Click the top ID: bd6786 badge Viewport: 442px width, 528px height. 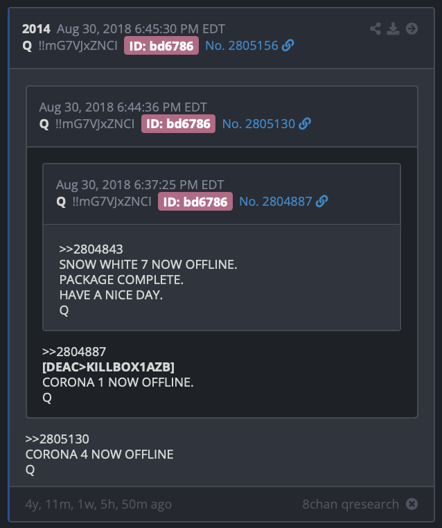coord(161,46)
